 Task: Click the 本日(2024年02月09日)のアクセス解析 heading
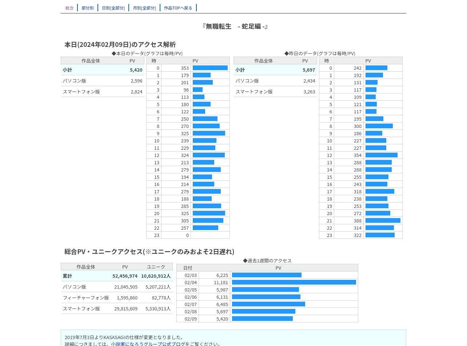coord(120,44)
